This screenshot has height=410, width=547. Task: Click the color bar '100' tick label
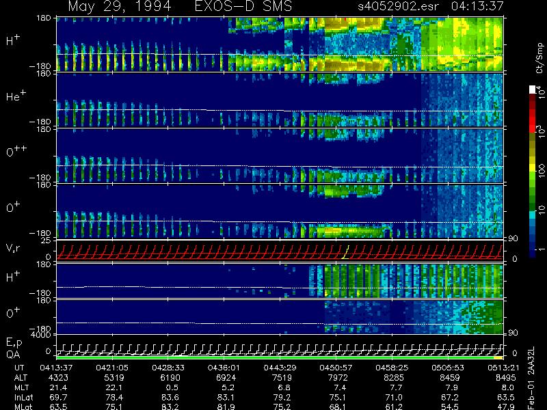click(x=542, y=171)
